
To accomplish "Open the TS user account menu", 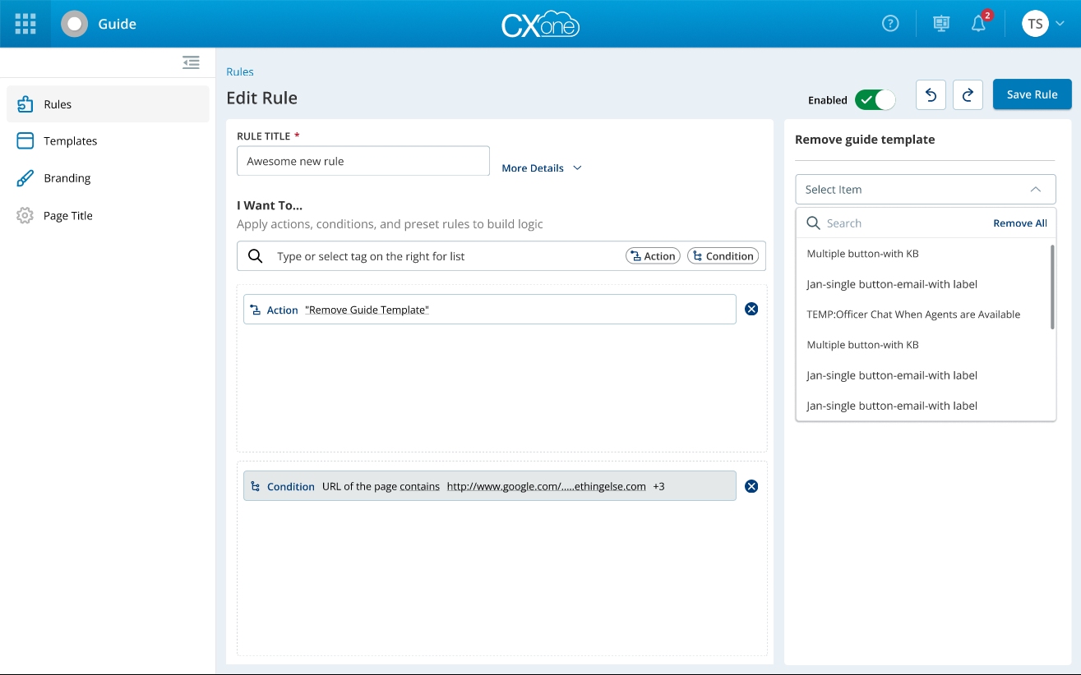I will (x=1042, y=24).
